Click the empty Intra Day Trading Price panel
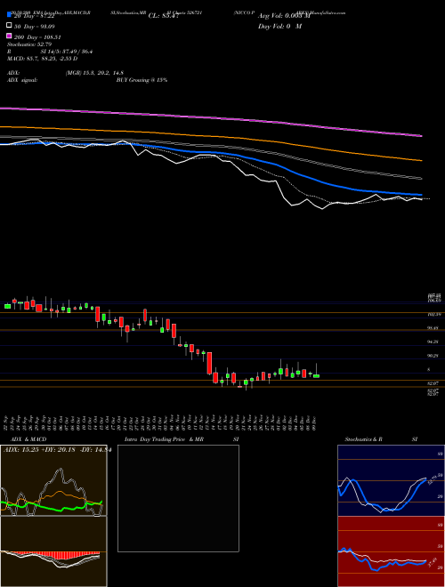 pos(178,498)
